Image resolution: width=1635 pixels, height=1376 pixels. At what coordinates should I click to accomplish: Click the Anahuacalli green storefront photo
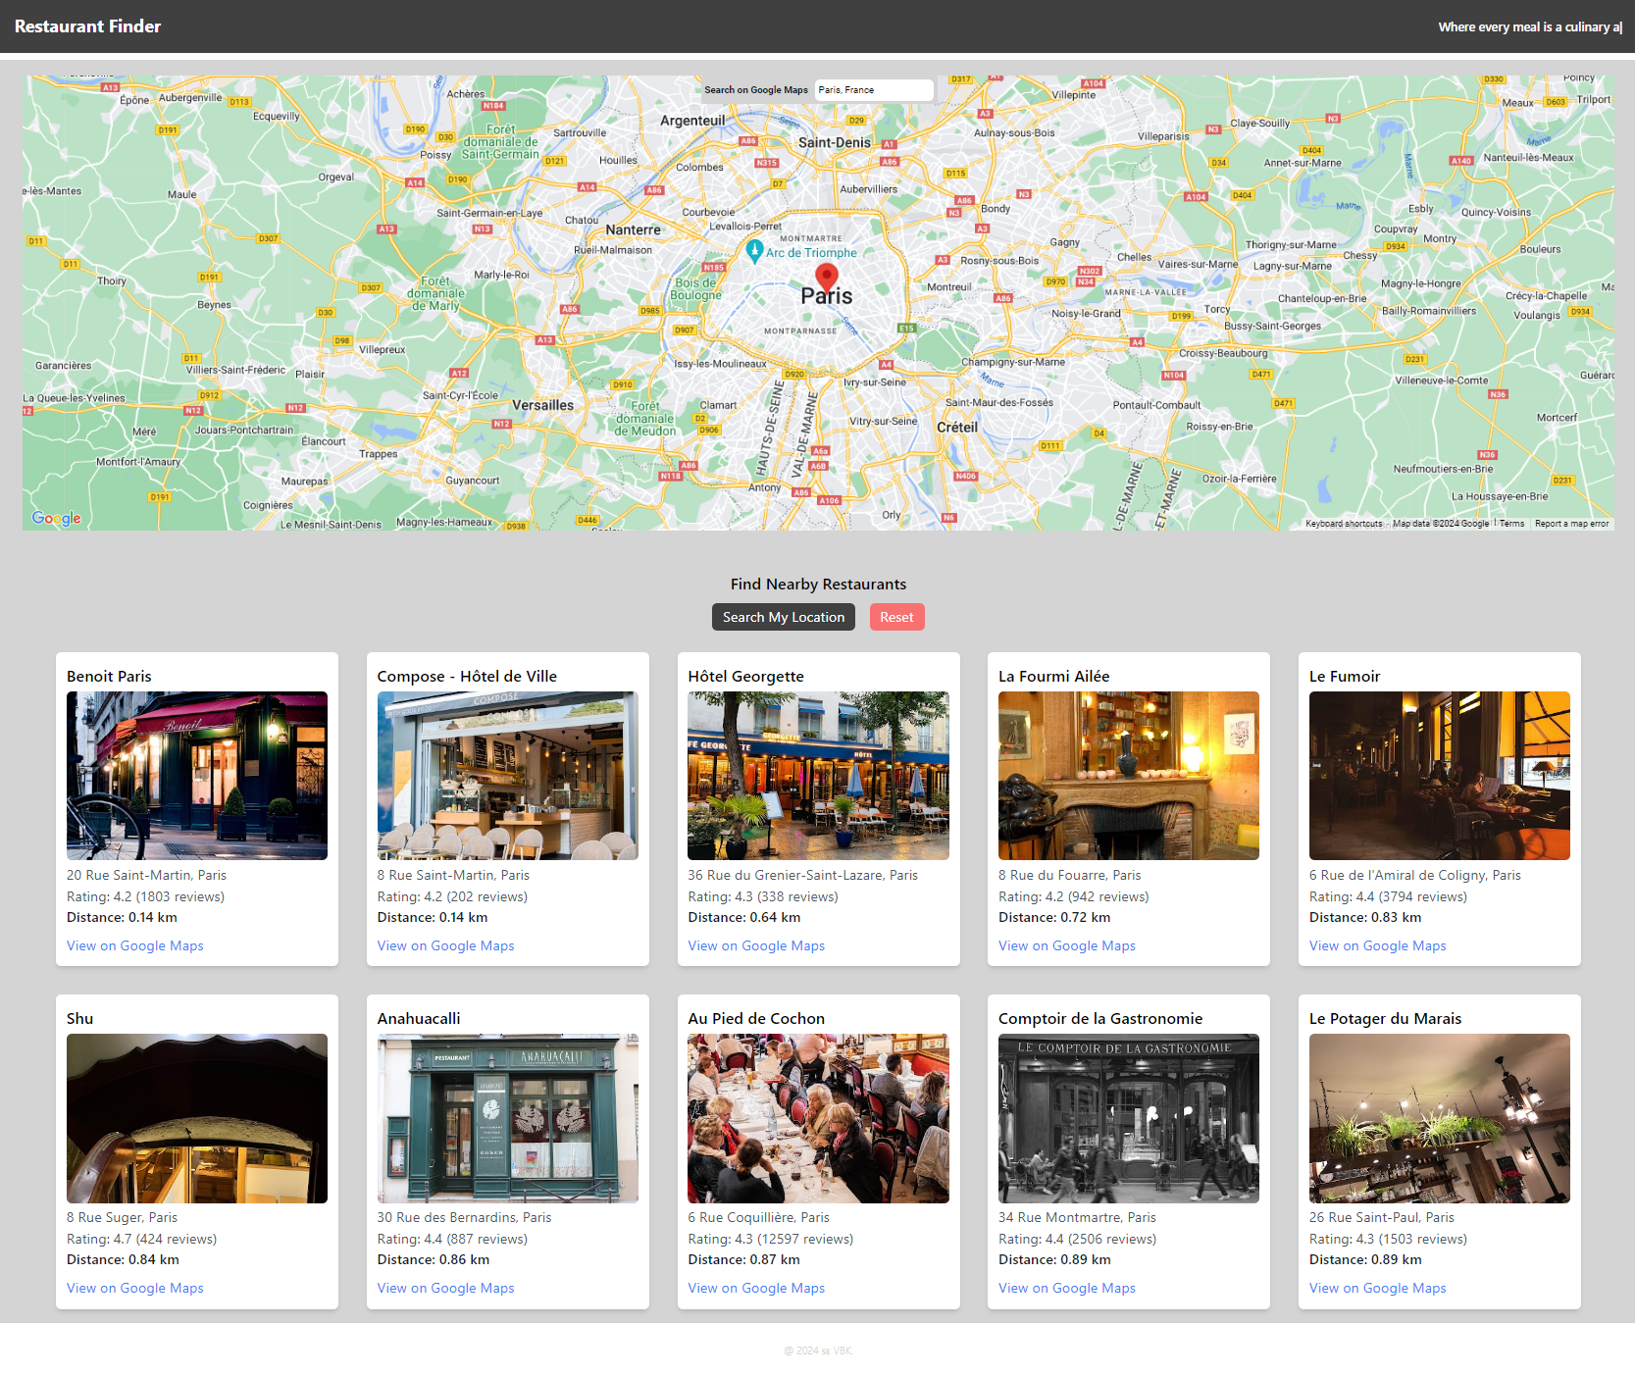click(508, 1118)
